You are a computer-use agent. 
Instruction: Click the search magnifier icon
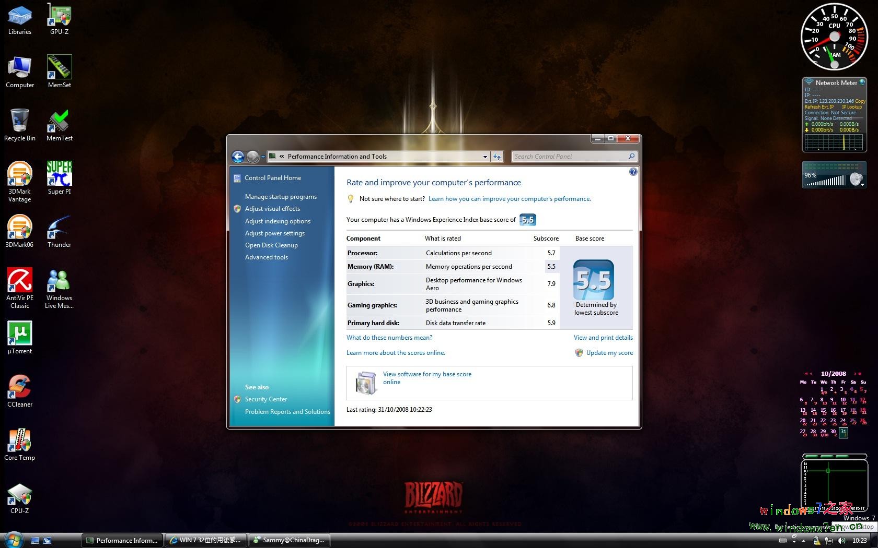pyautogui.click(x=631, y=157)
